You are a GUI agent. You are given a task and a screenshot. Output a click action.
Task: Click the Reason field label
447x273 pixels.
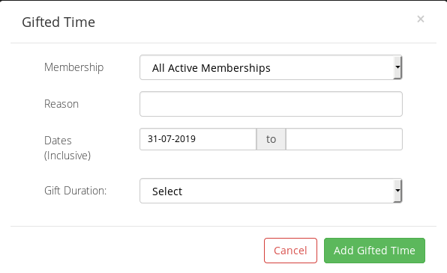61,104
